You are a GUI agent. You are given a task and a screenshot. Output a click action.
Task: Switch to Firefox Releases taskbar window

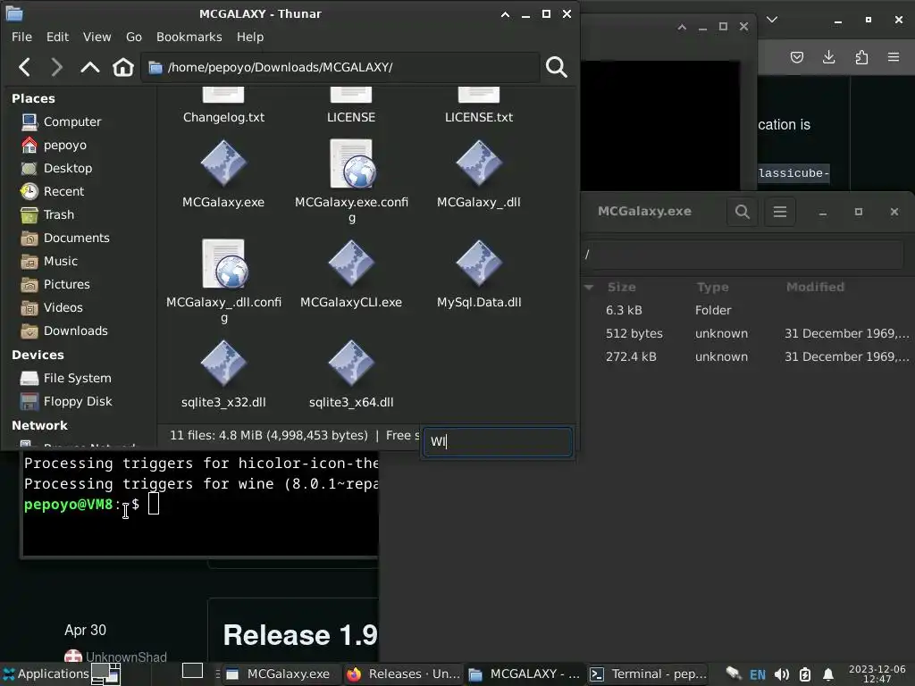click(404, 674)
